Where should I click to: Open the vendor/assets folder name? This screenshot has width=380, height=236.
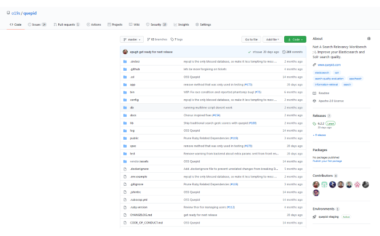[139, 161]
